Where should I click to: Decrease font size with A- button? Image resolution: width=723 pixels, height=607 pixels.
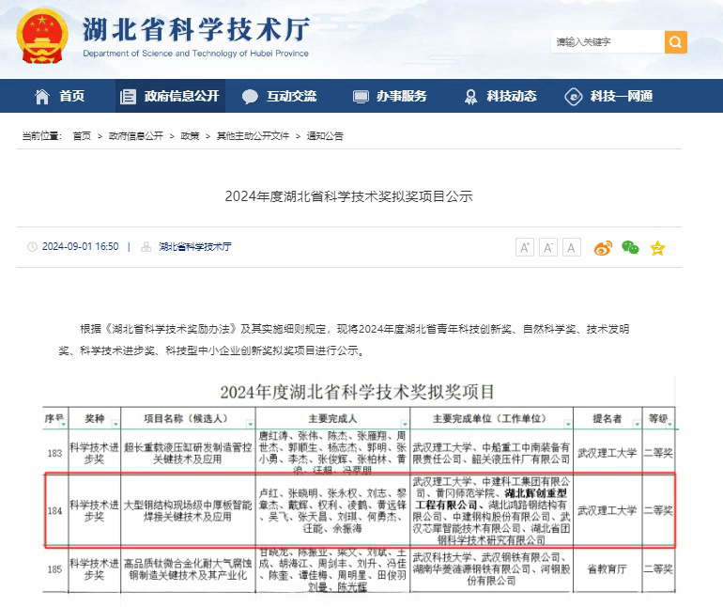(548, 248)
